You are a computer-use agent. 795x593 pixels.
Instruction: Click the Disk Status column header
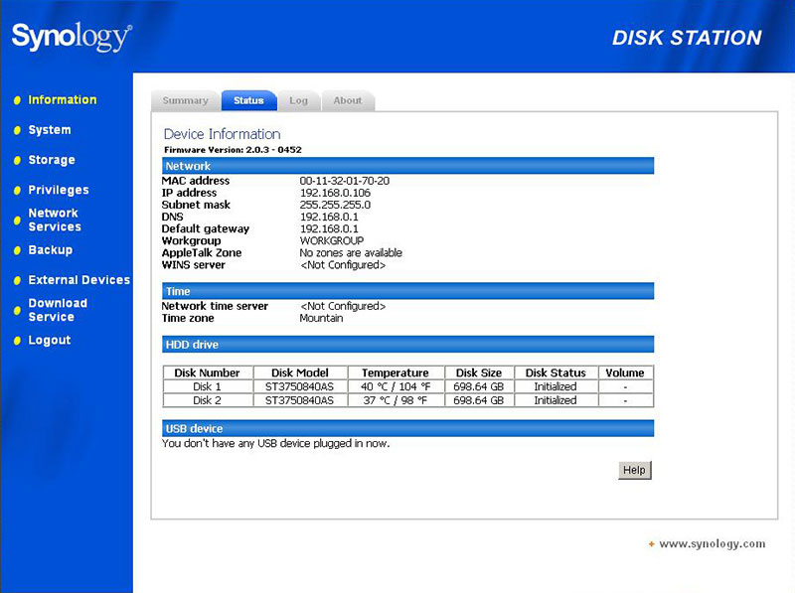tap(556, 373)
